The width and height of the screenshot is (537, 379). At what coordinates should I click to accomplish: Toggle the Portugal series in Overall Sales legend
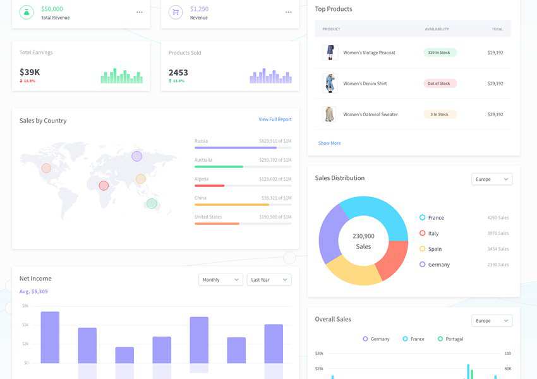tap(450, 339)
